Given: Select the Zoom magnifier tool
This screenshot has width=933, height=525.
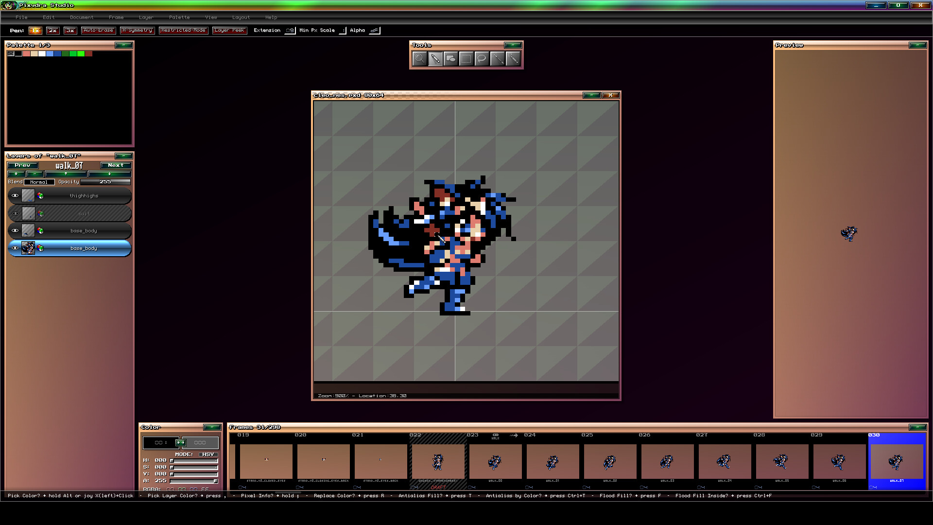Looking at the screenshot, I should coord(419,59).
